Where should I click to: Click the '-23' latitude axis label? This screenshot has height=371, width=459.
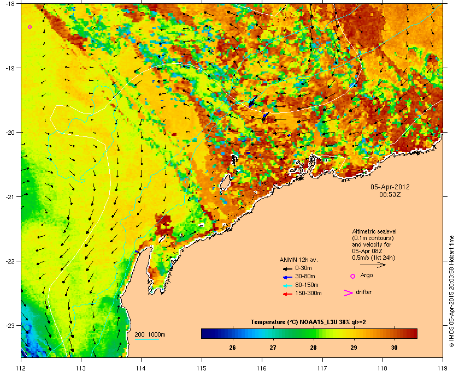tap(10, 325)
